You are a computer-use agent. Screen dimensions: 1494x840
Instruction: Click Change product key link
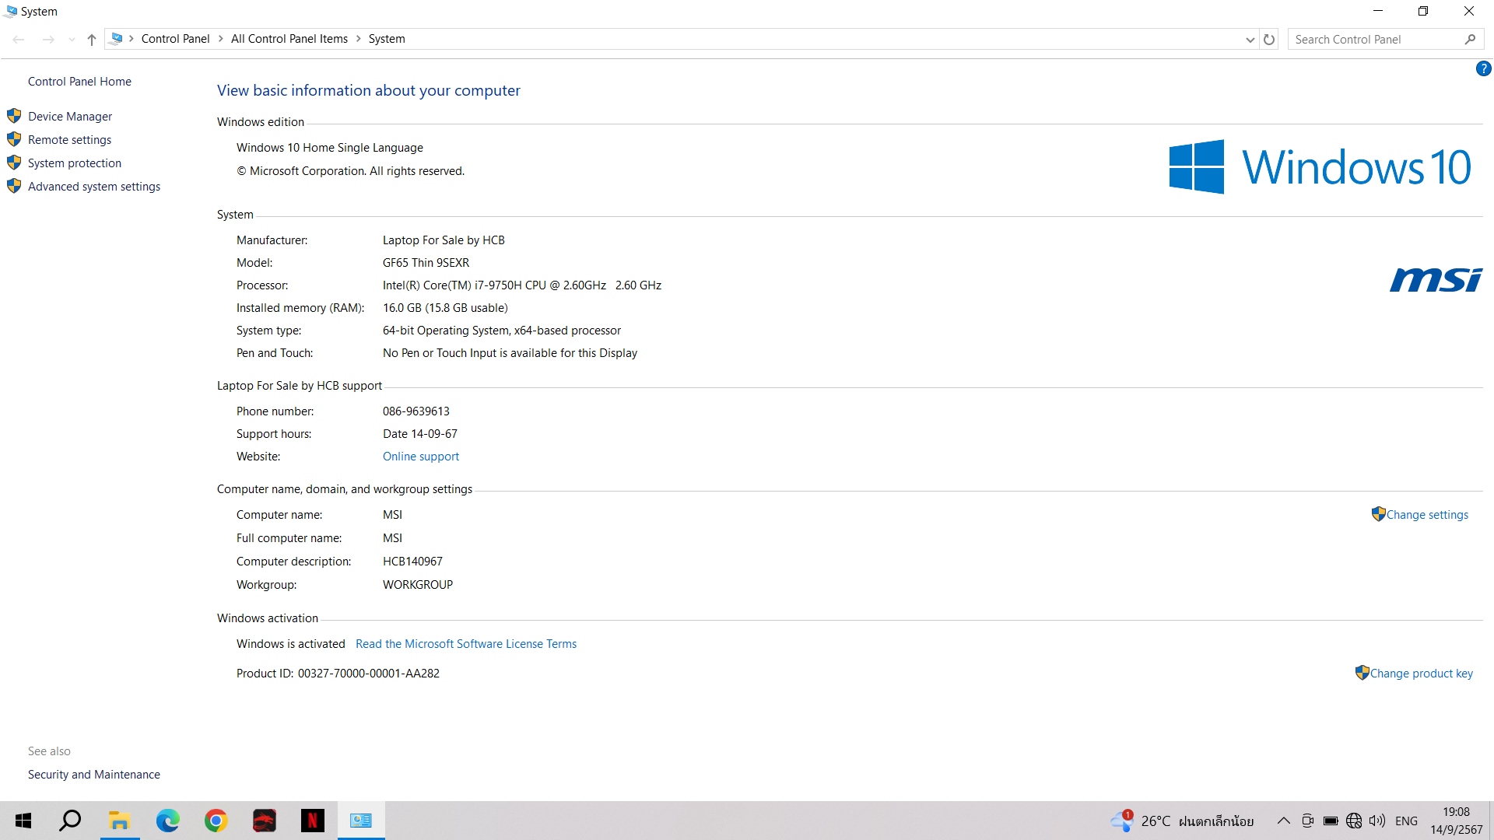pyautogui.click(x=1421, y=674)
